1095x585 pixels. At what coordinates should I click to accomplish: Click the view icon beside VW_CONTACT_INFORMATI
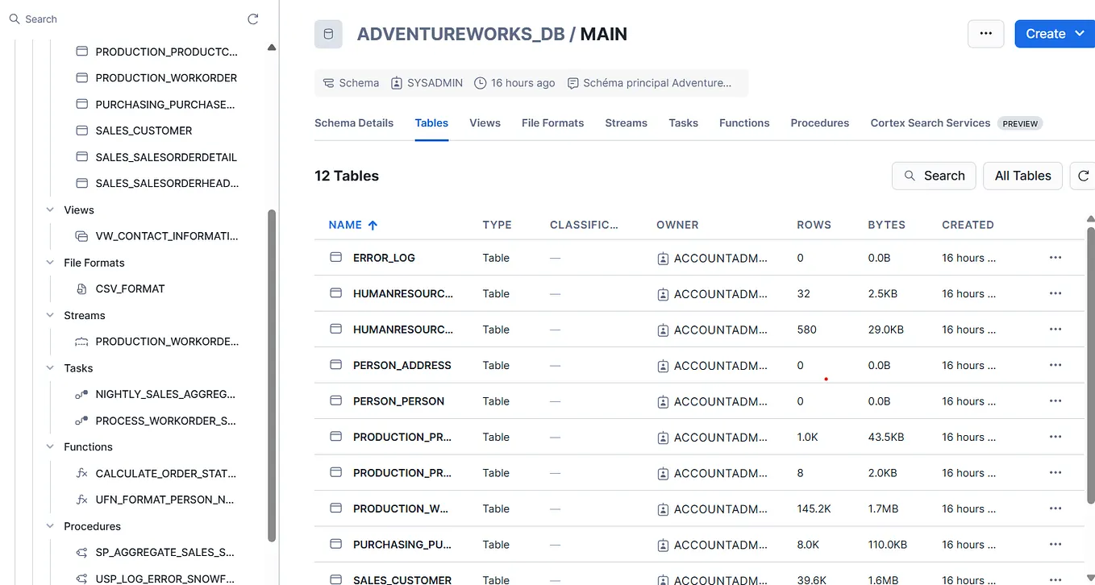coord(81,235)
